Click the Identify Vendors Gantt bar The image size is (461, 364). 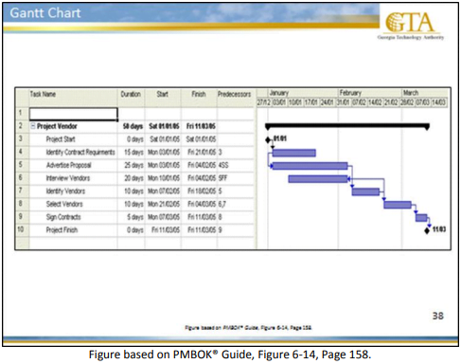(365, 191)
